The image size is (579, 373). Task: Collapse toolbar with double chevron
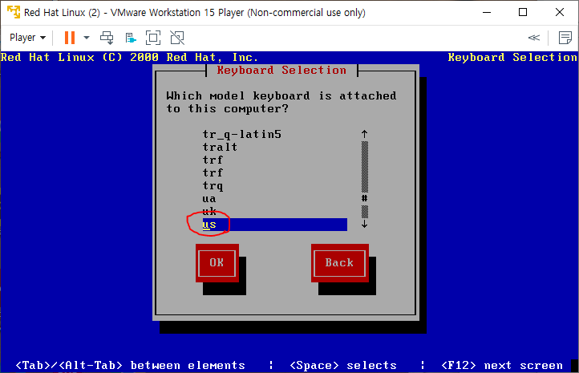point(534,38)
